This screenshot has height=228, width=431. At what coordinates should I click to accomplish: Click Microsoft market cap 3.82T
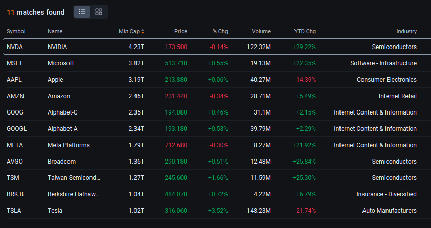point(137,63)
